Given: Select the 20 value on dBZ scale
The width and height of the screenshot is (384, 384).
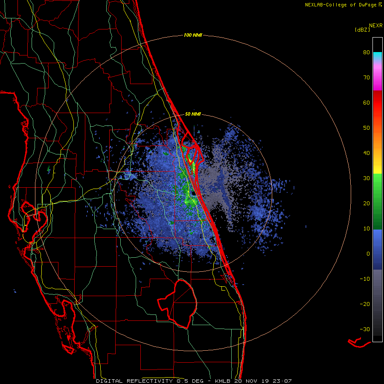Looking at the screenshot, I should coord(367,204).
